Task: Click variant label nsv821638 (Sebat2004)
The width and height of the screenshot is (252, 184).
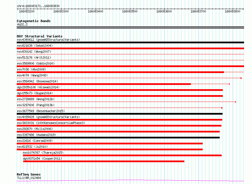Action: tap(35, 46)
